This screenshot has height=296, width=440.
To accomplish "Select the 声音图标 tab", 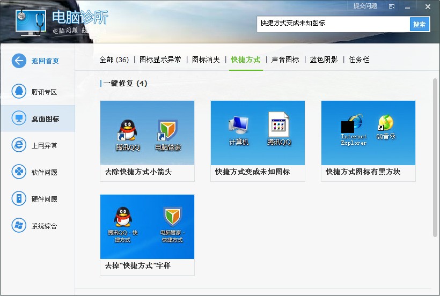I will pyautogui.click(x=285, y=60).
